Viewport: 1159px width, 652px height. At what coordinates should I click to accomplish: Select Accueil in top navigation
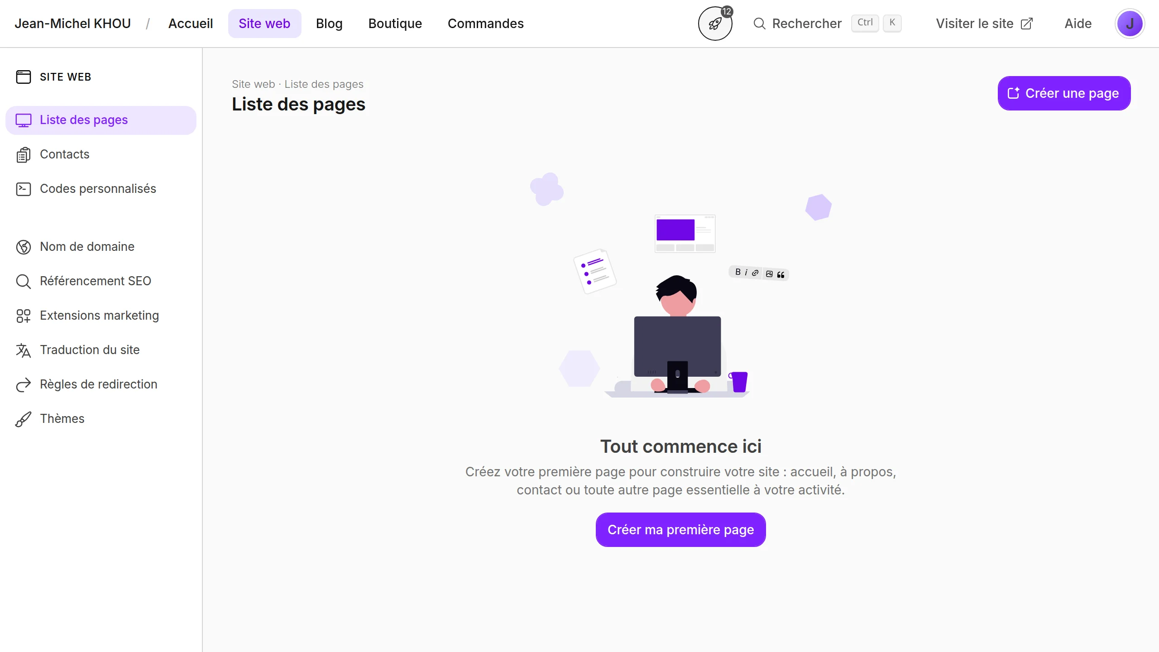191,24
